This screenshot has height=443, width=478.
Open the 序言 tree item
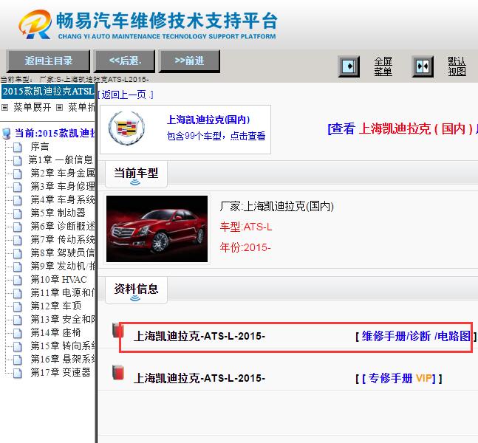click(x=40, y=146)
